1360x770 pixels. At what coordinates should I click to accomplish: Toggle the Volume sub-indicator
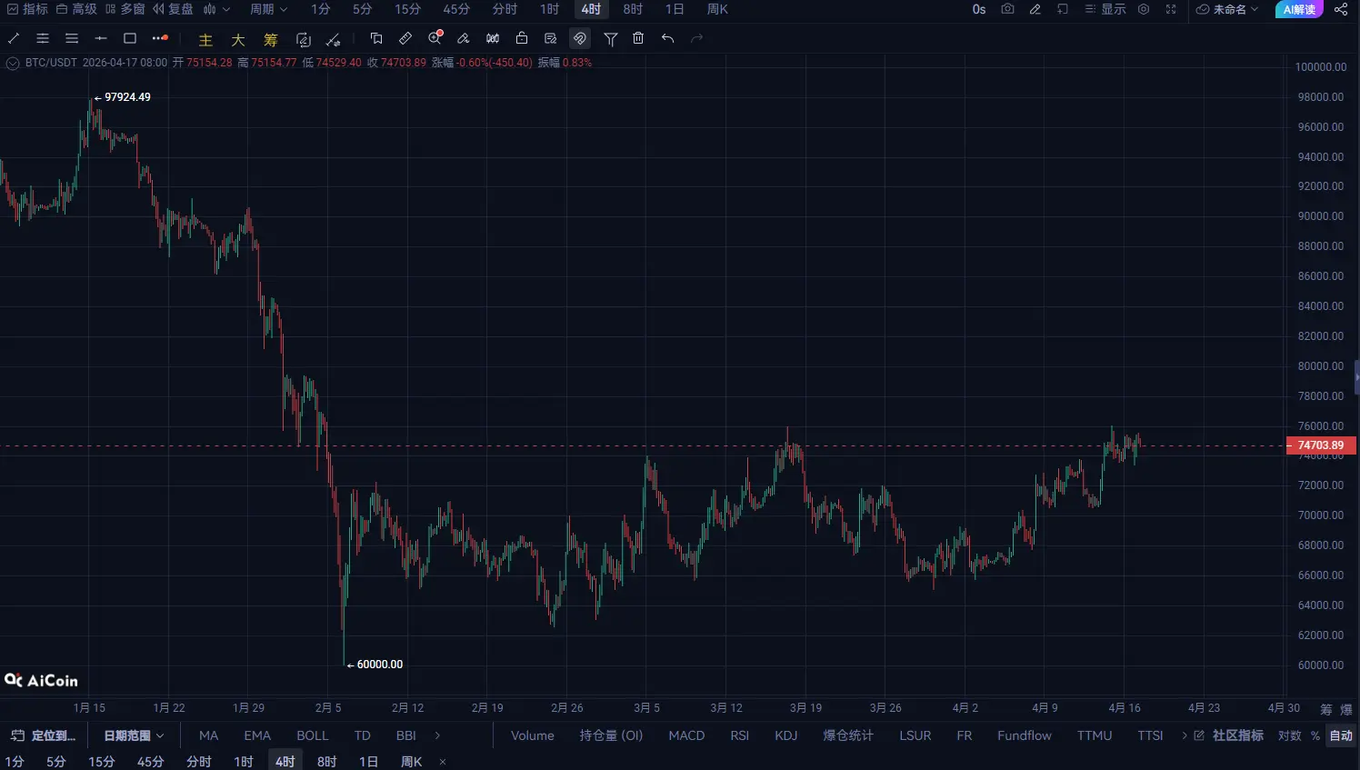pyautogui.click(x=533, y=735)
